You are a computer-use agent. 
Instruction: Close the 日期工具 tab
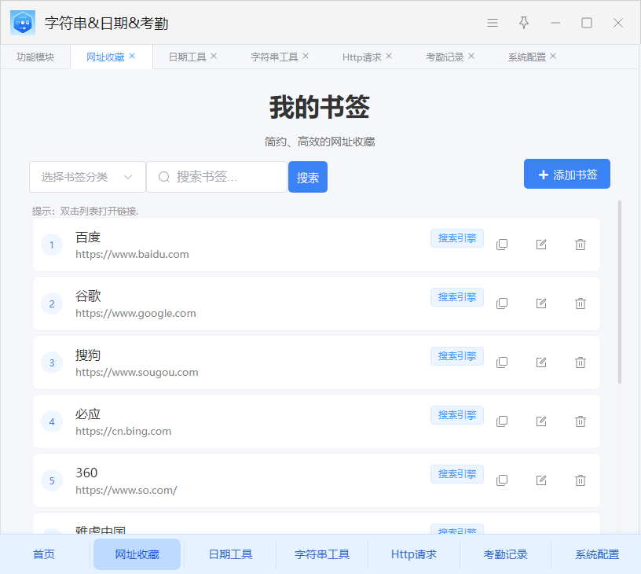click(214, 56)
